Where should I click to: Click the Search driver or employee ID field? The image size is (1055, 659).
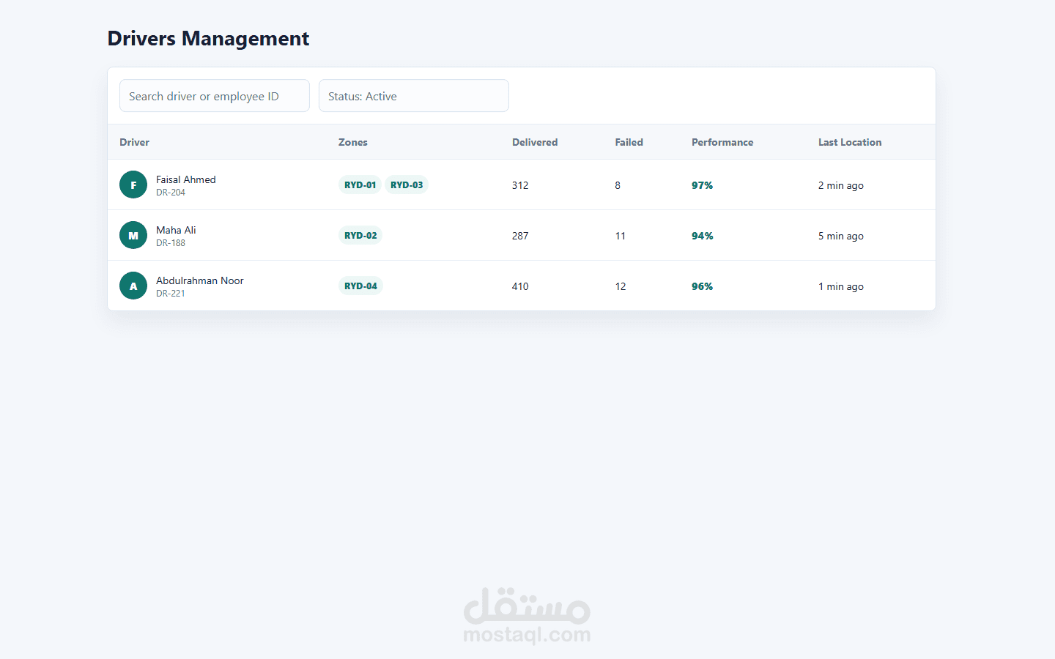pos(215,96)
